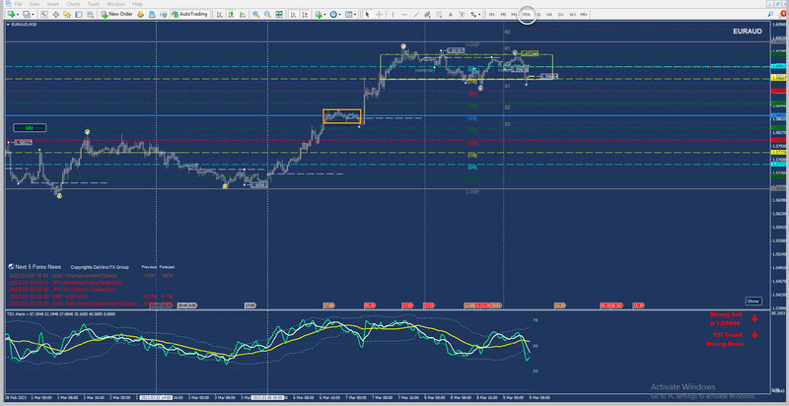Select the Horizontal Line drawing tool

tap(404, 14)
